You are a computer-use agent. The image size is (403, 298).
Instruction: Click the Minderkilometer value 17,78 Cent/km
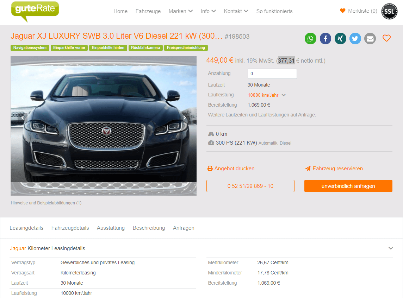coord(273,273)
